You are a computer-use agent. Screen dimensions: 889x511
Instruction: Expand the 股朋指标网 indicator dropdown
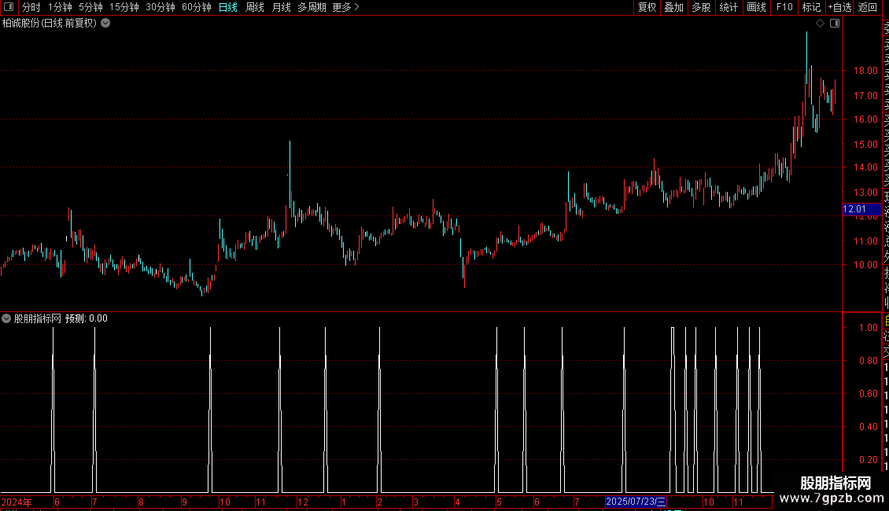coord(6,318)
